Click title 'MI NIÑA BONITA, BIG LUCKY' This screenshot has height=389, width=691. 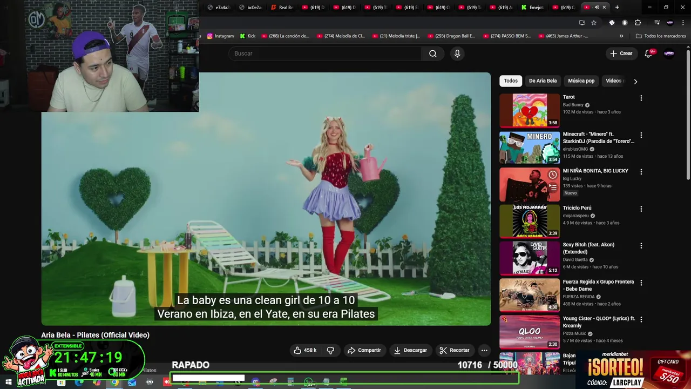(595, 171)
